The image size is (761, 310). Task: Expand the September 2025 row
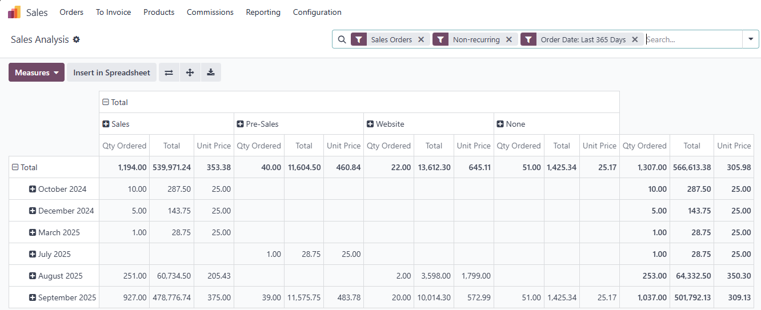[33, 297]
